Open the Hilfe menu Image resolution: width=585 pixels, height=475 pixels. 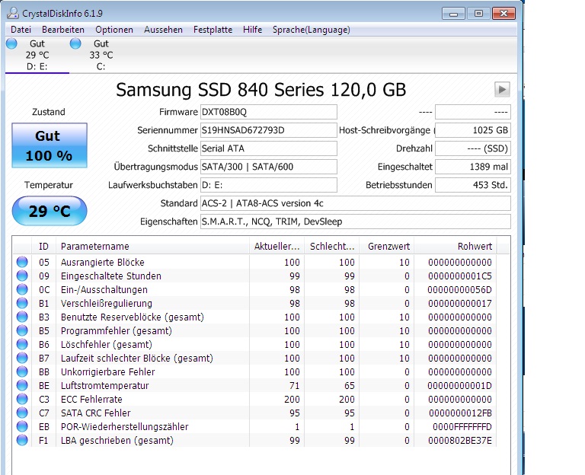coord(253,30)
